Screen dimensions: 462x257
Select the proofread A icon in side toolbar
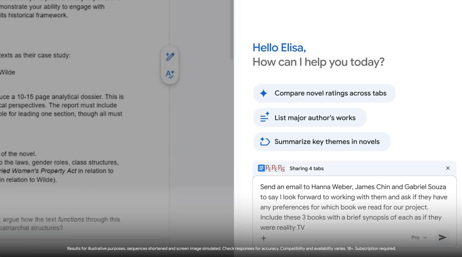[170, 74]
